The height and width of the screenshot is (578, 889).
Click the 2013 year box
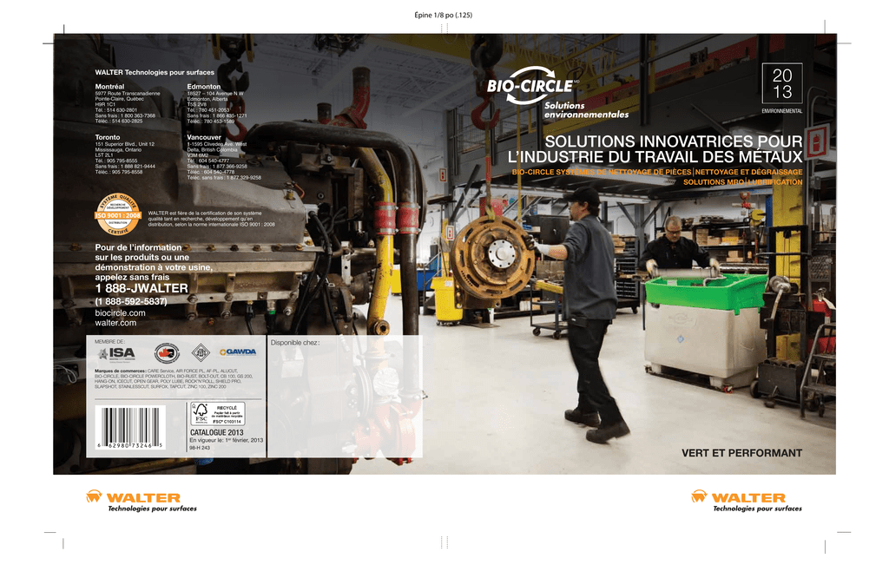[782, 83]
